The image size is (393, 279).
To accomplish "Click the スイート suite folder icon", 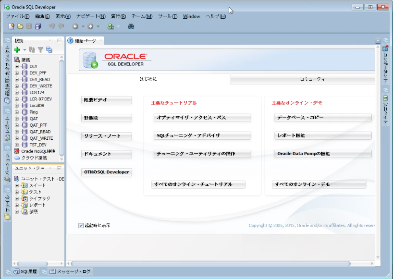I will tap(25, 185).
